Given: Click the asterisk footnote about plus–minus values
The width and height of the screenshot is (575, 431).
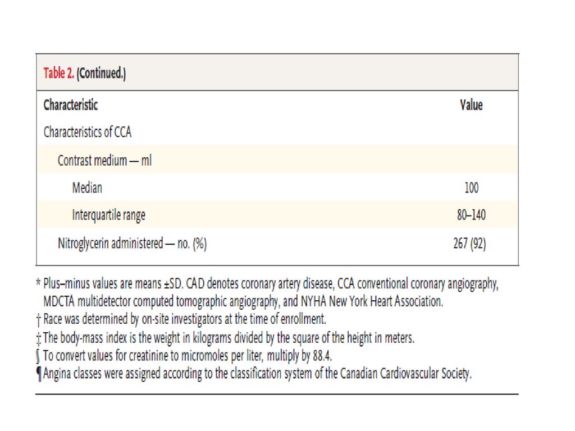Looking at the screenshot, I should tap(267, 284).
